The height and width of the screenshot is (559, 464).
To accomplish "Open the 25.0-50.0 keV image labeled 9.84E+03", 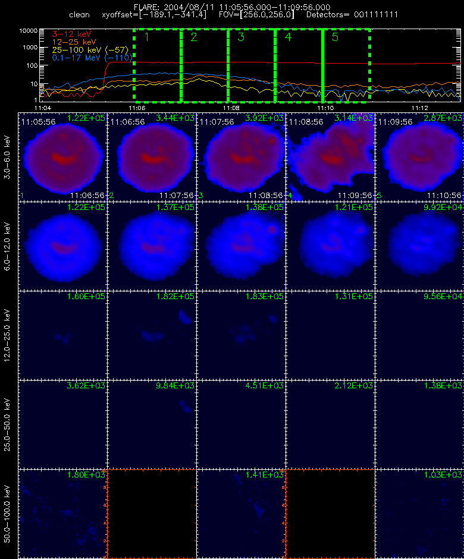I will point(152,425).
